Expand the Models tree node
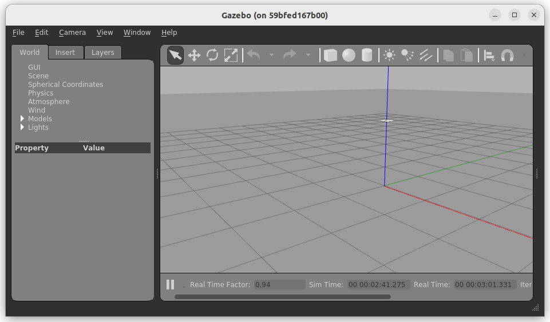Image resolution: width=550 pixels, height=322 pixels. point(22,118)
